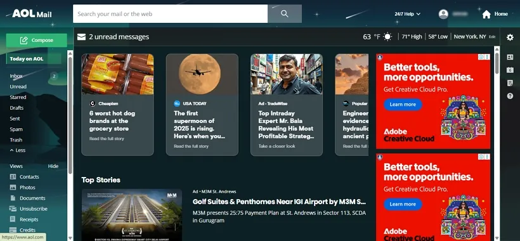This screenshot has width=520, height=241.
Task: Open the Spam folder
Action: tap(16, 129)
